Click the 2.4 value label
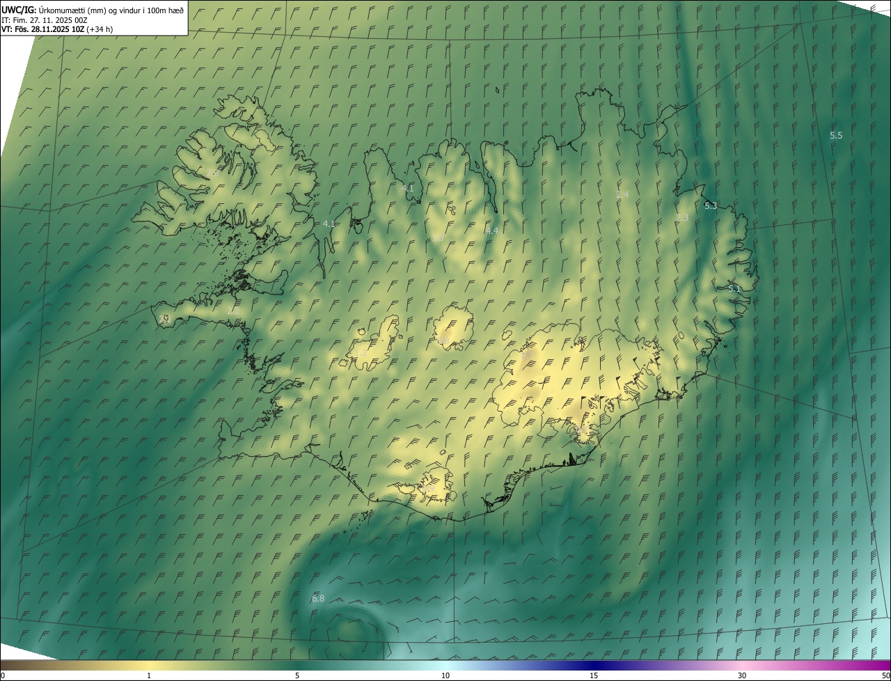 (x=622, y=195)
